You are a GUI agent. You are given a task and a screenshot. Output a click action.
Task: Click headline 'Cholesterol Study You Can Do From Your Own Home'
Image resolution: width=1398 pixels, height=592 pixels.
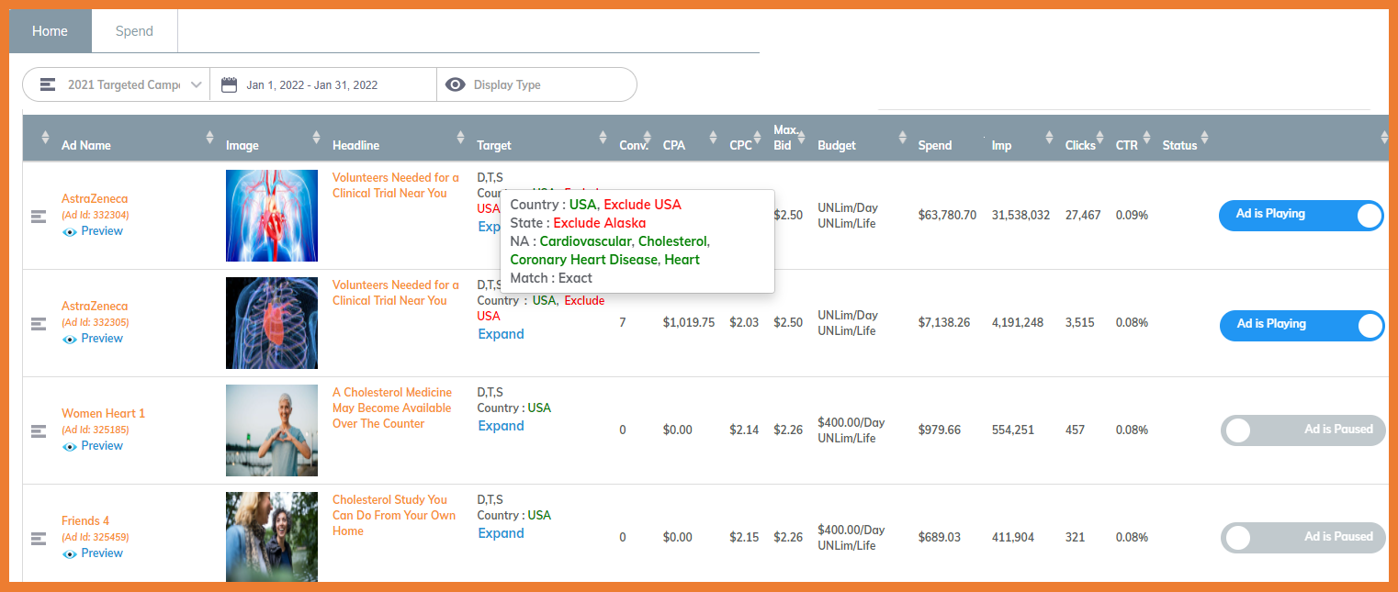click(x=394, y=515)
